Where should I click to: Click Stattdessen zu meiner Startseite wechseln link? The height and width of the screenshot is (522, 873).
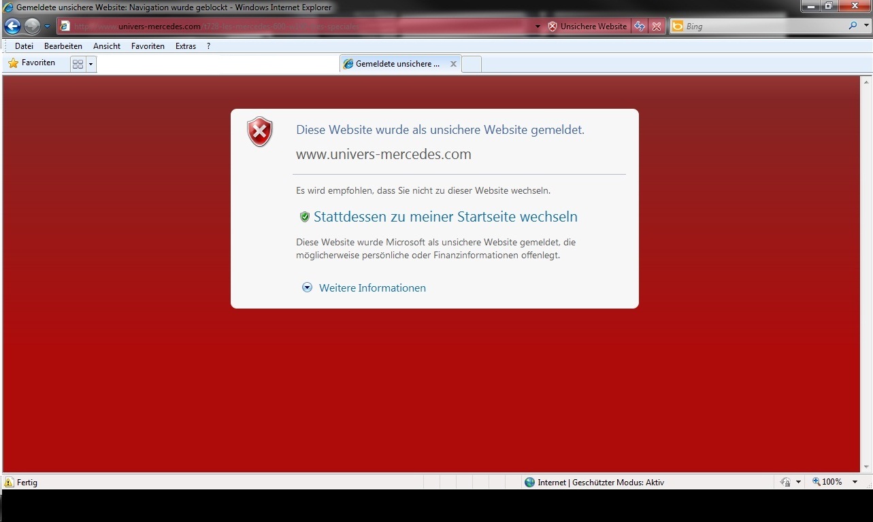(x=445, y=217)
